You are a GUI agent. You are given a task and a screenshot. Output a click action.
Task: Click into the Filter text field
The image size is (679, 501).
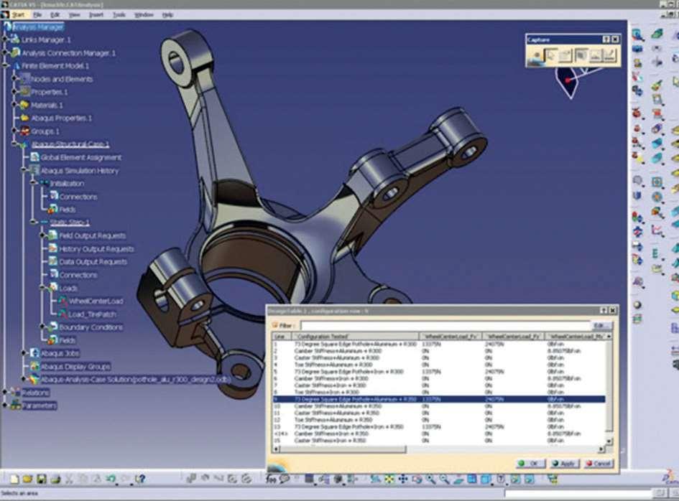(x=445, y=325)
